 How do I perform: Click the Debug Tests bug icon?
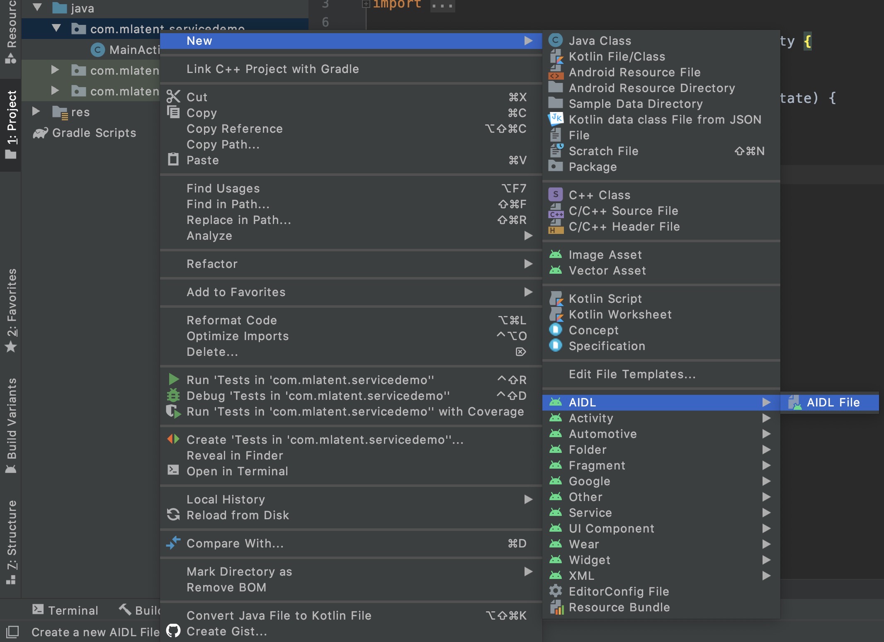point(173,395)
